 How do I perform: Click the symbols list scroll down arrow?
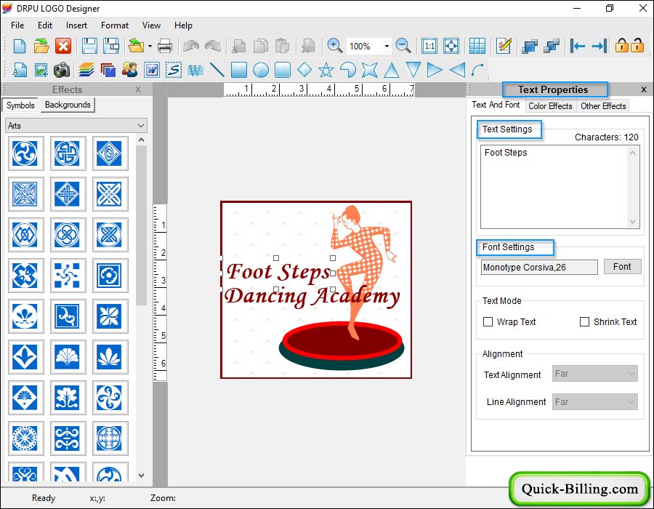point(142,476)
